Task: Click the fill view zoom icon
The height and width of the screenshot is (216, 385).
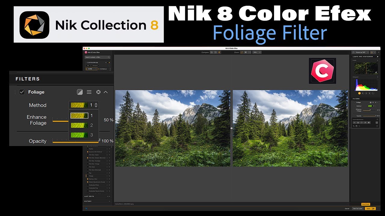Action: [246, 52]
